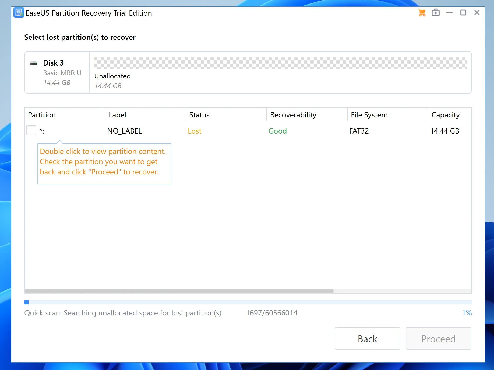Screen dimensions: 494x370
Task: Open the toolkit briefcase icon
Action: pyautogui.click(x=436, y=13)
